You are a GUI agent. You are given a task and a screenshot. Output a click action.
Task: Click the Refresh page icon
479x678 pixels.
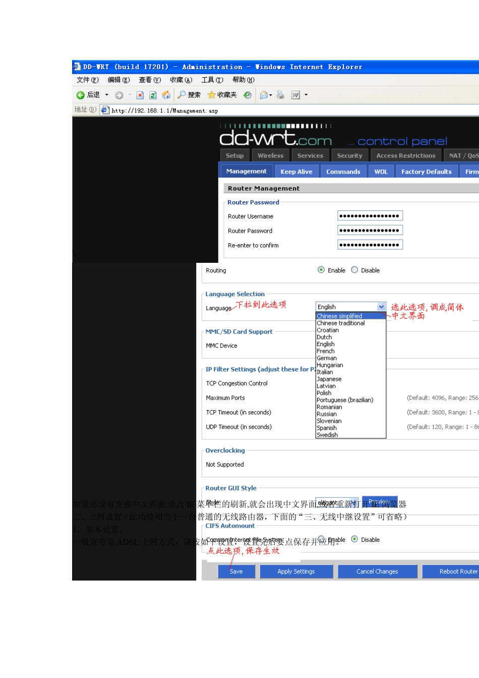click(153, 95)
